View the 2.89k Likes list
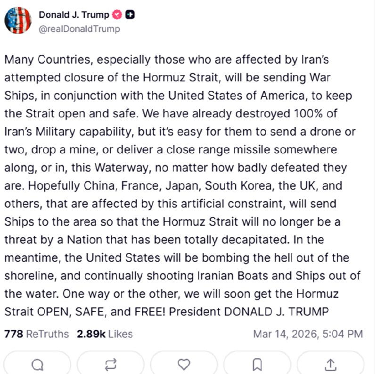 [x=105, y=334]
